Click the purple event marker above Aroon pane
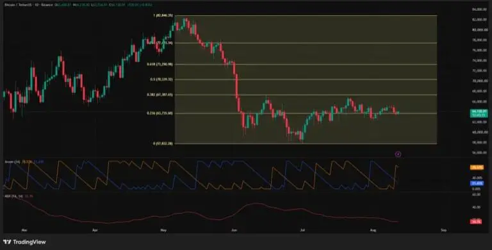This screenshot has height=250, width=492. coord(398,154)
